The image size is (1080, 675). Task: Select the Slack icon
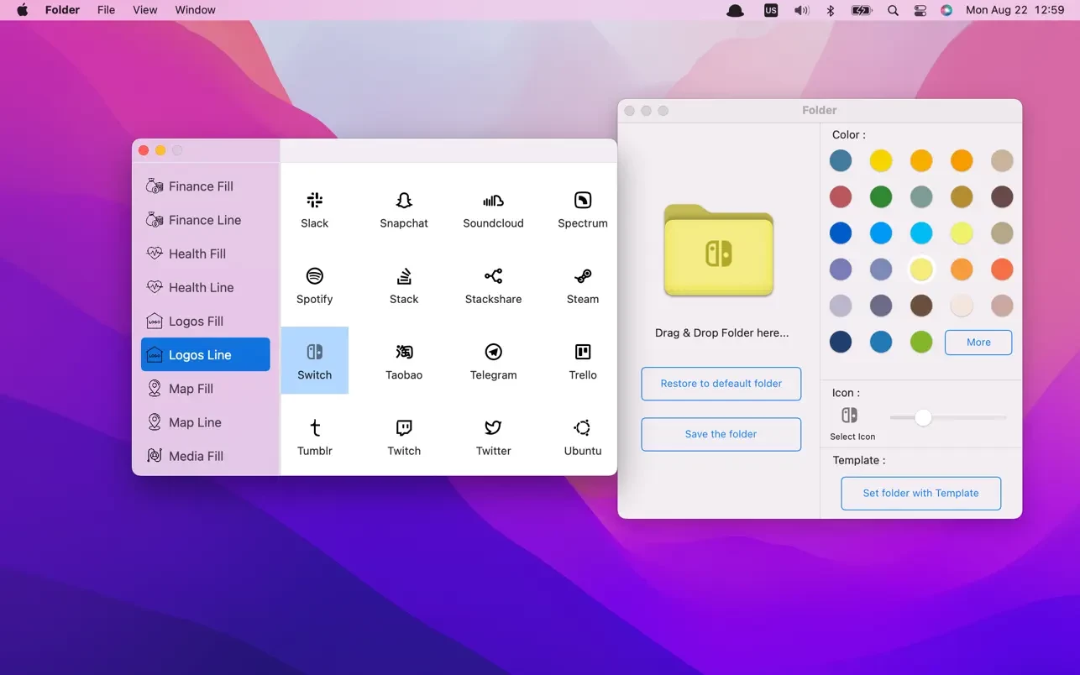pyautogui.click(x=315, y=207)
